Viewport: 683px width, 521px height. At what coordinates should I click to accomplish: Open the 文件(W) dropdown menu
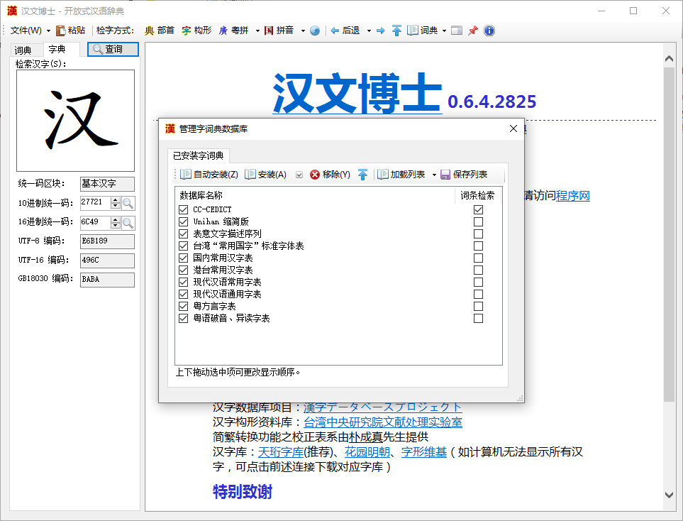click(30, 31)
